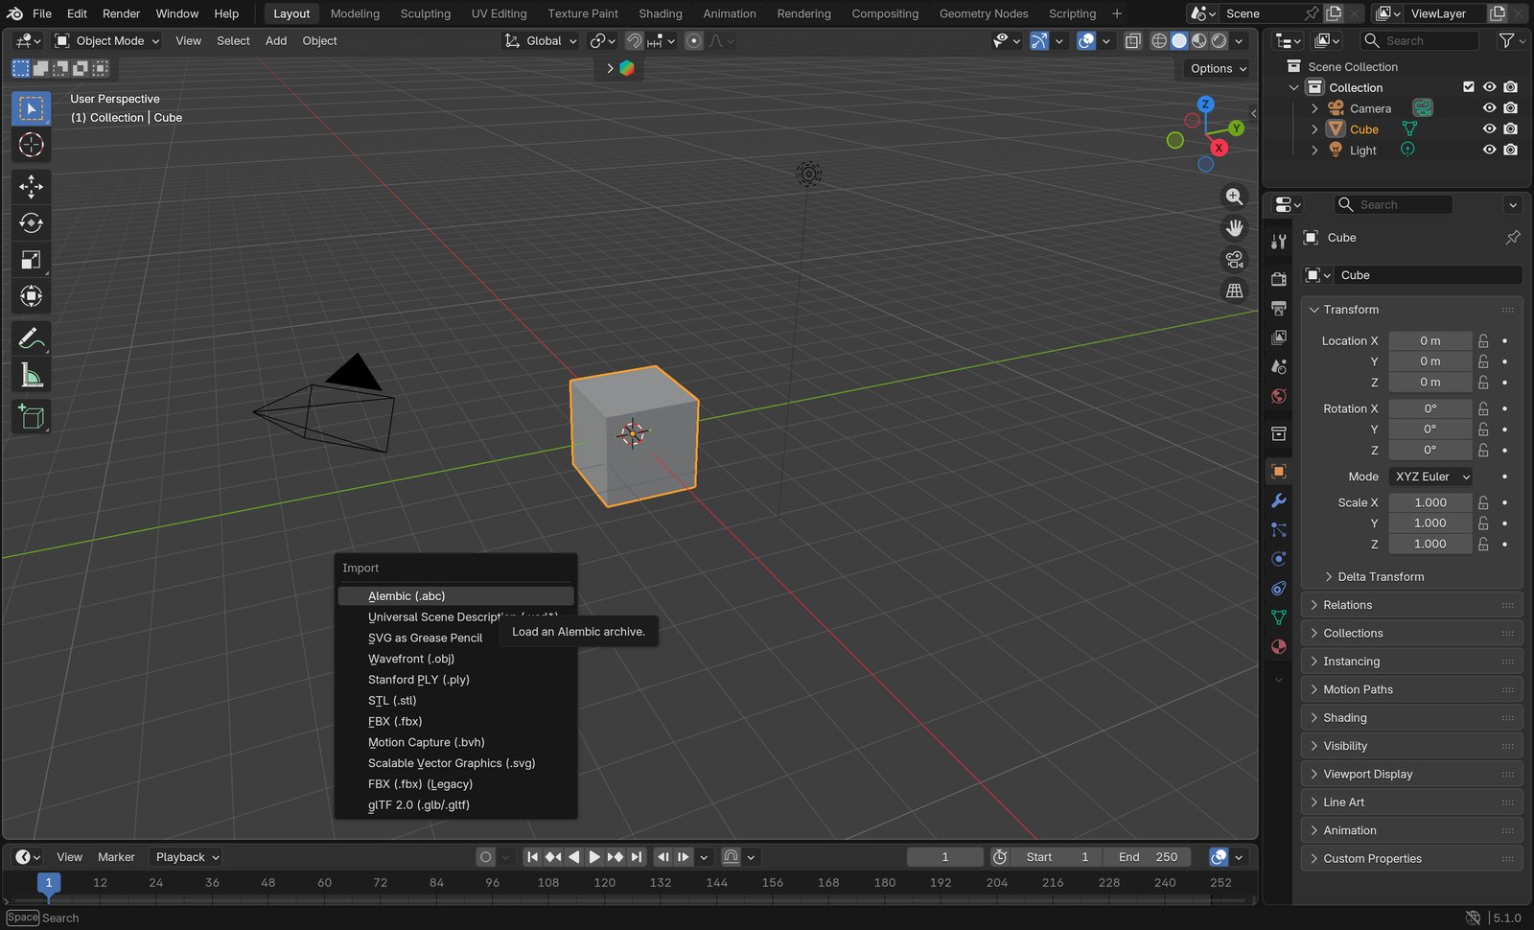Disable Light in renders camera icon
The image size is (1534, 930).
tap(1511, 150)
